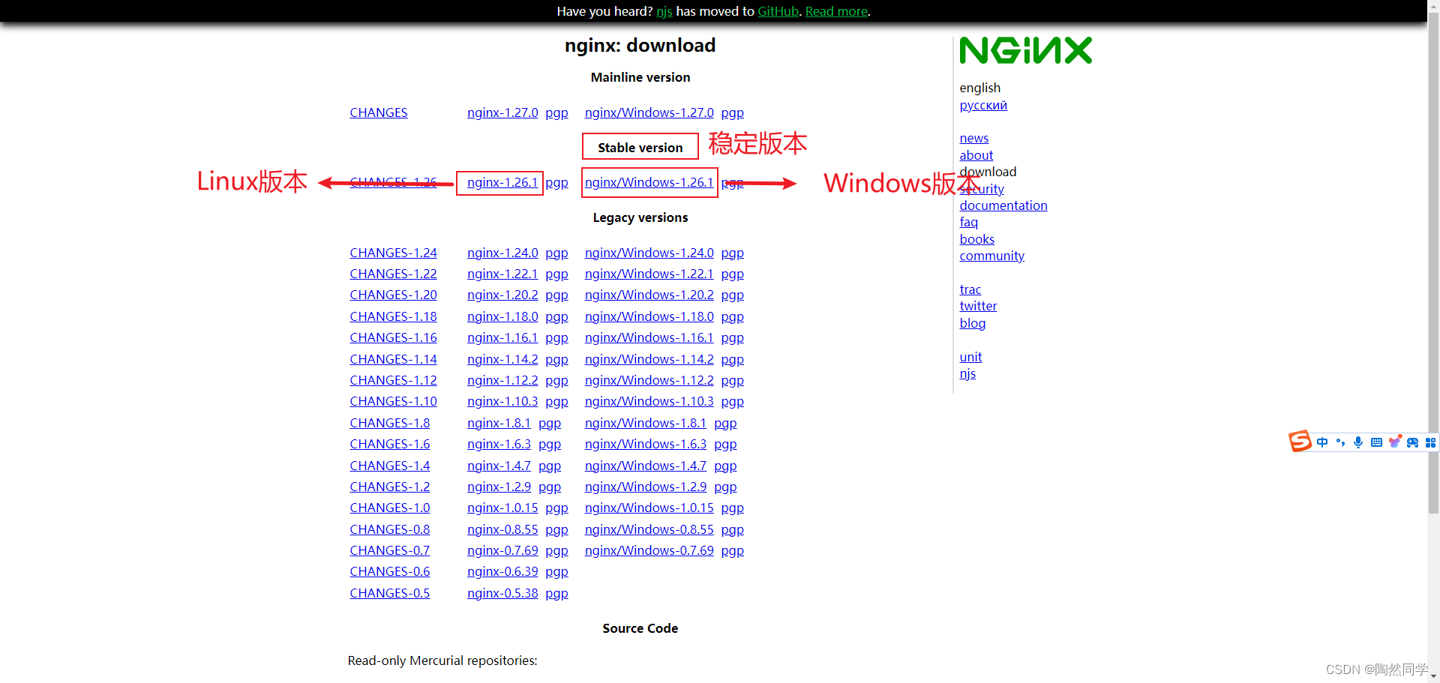The width and height of the screenshot is (1440, 683).
Task: Download nginx-1.2.9
Action: tap(499, 487)
